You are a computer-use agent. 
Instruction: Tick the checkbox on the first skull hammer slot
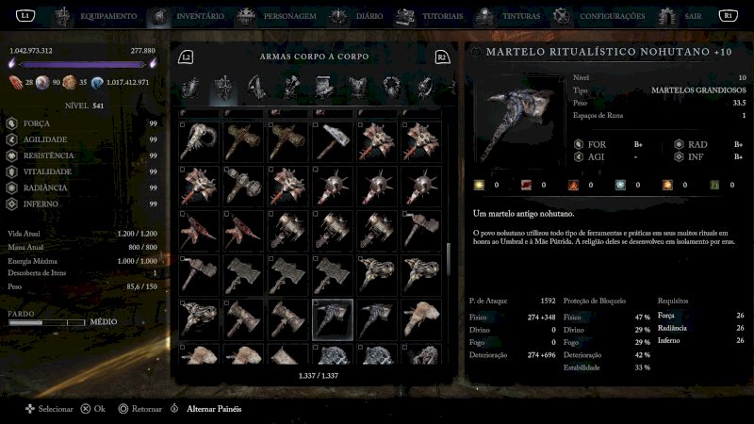click(x=182, y=125)
